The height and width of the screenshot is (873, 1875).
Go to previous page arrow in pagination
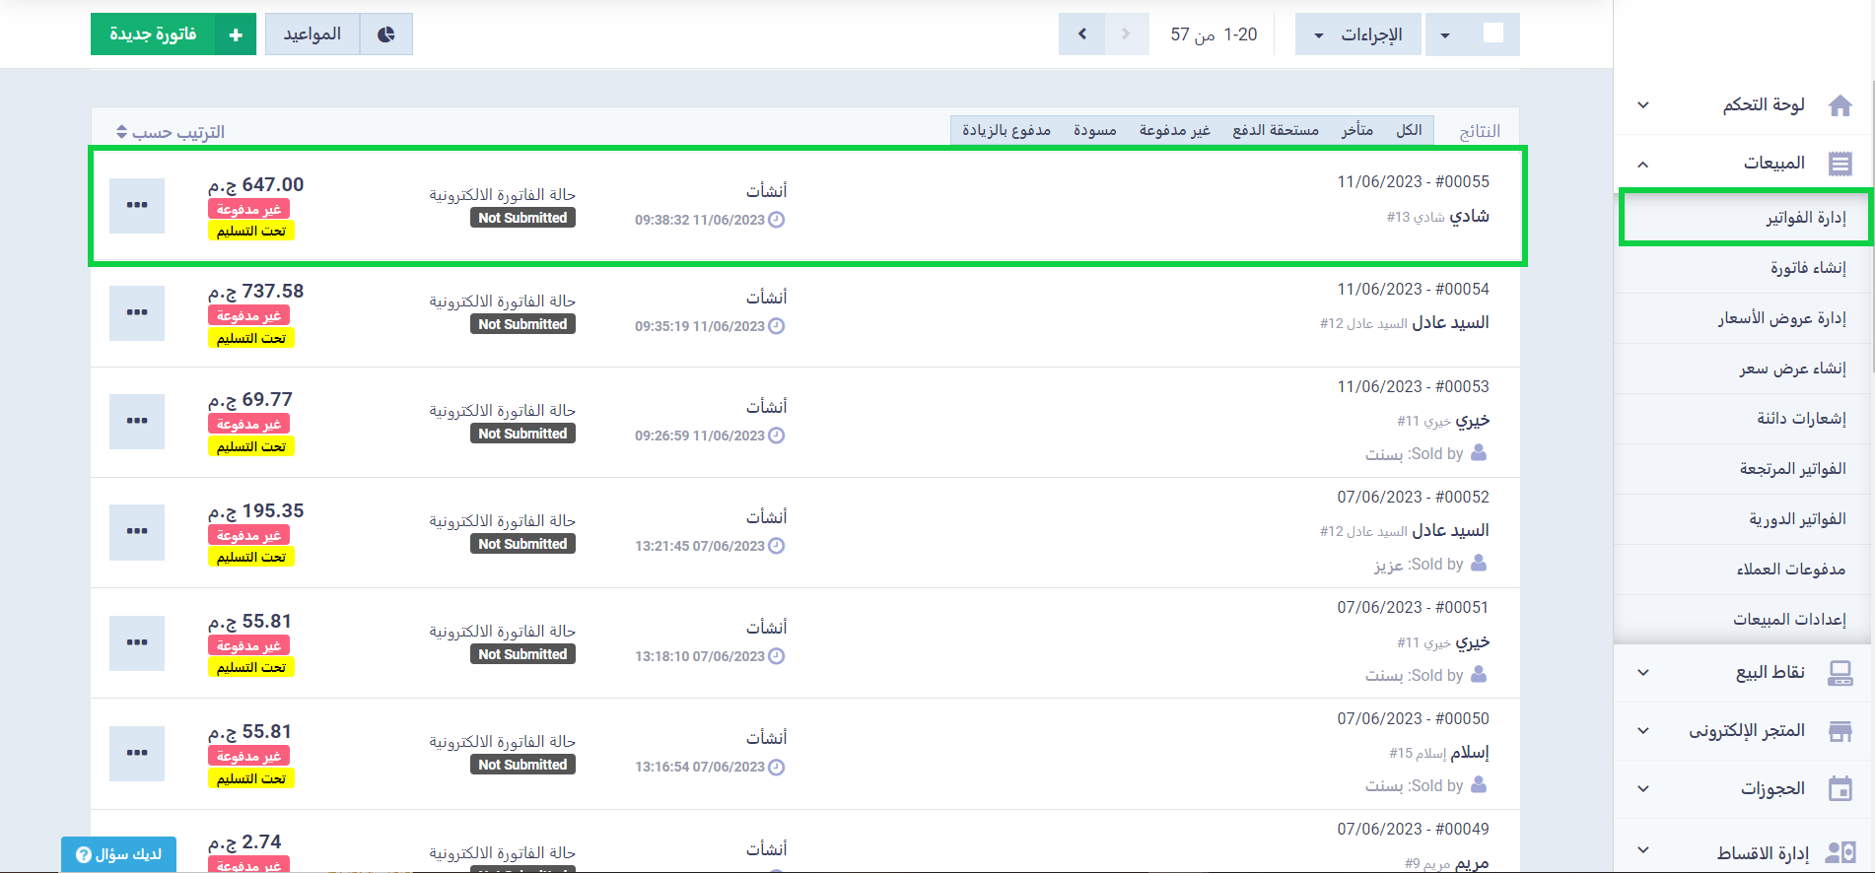click(1125, 34)
